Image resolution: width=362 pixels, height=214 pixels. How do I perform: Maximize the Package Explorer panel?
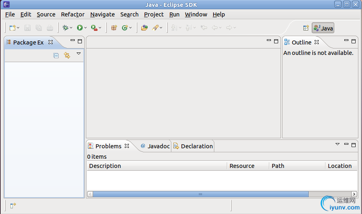tap(80, 41)
